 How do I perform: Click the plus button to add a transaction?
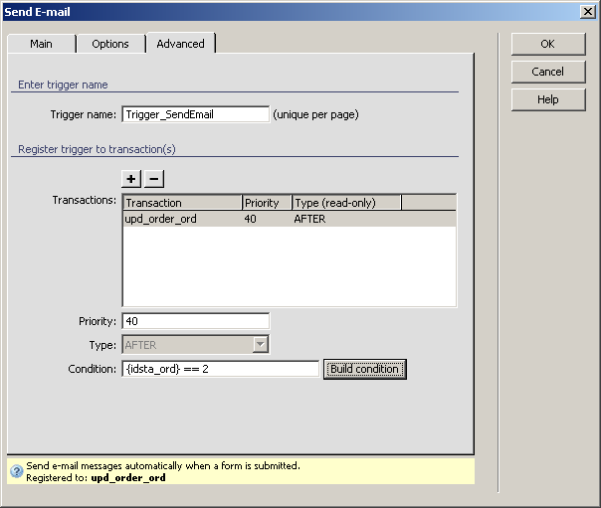131,179
